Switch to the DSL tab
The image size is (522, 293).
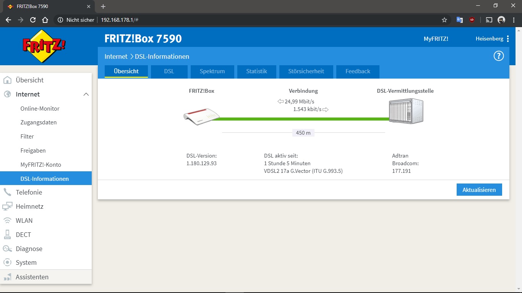coord(169,71)
